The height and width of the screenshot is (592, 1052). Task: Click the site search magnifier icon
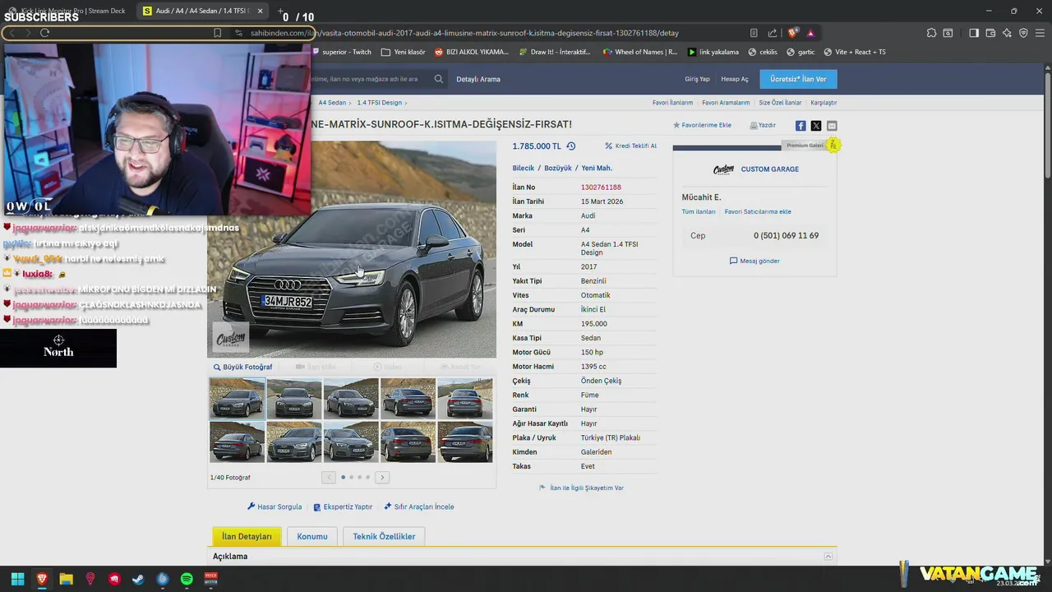point(439,79)
